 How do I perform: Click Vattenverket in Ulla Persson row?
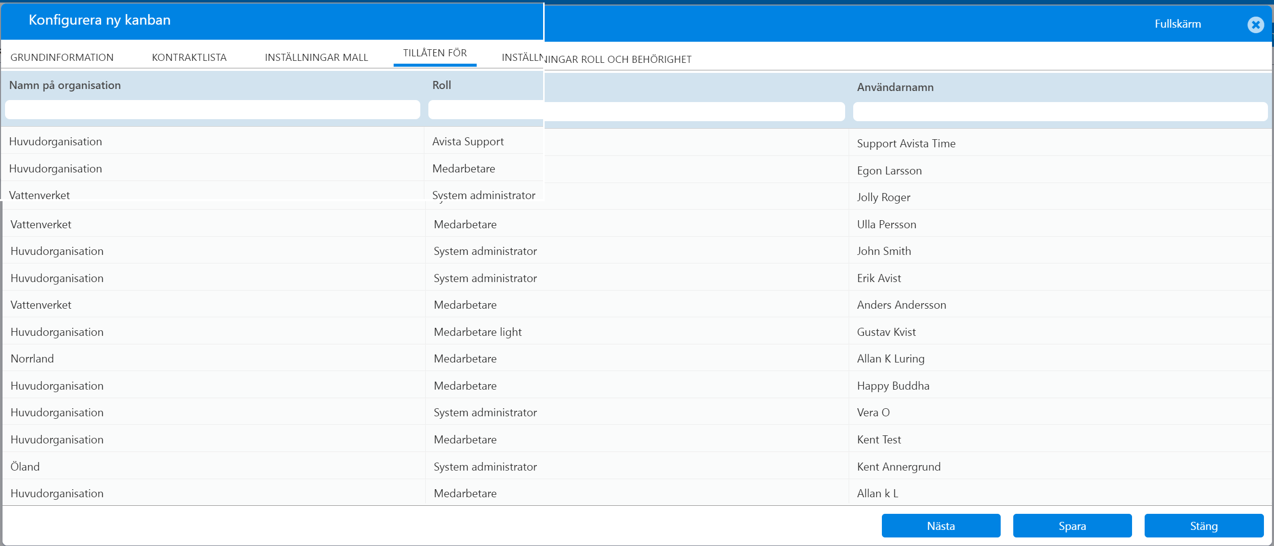pos(41,224)
